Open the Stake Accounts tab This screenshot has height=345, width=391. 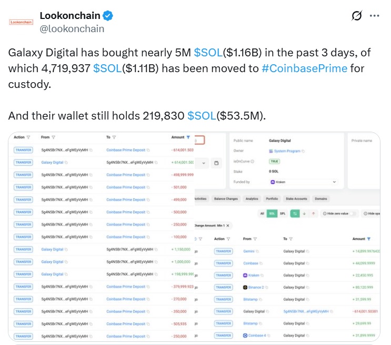(296, 199)
